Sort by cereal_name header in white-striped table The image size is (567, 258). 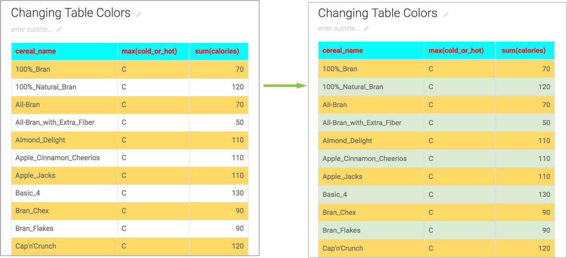coord(36,52)
